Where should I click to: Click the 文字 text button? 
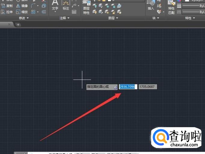point(55,6)
